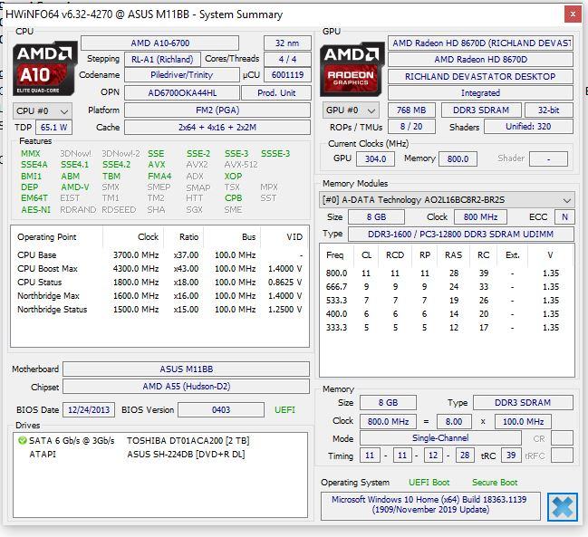Image resolution: width=588 pixels, height=537 pixels.
Task: Click the DDR3-1600 / PC3-12800 type field
Action: point(461,235)
